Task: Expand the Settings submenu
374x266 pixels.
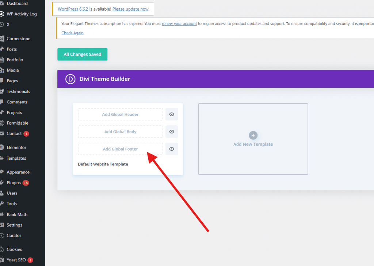Action: click(15, 225)
